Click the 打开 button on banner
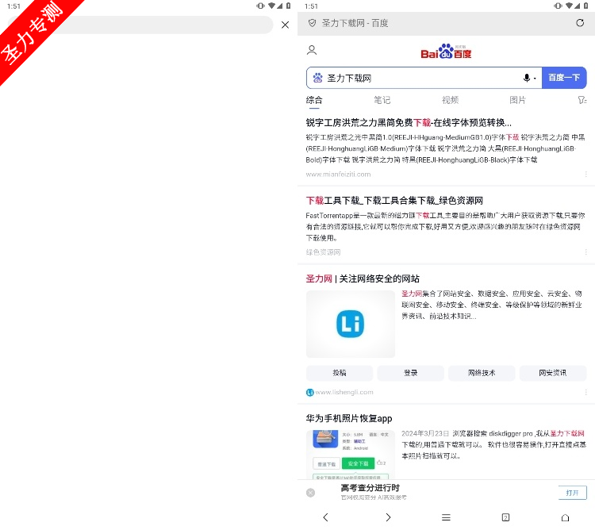Screen dimensions: 595x530 tap(572, 493)
